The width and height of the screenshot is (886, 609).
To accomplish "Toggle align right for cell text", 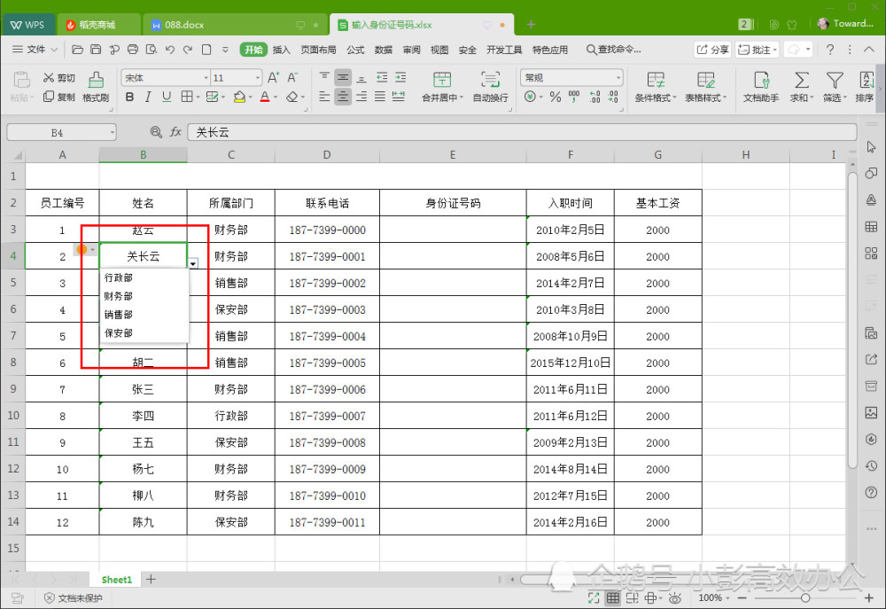I will point(361,97).
